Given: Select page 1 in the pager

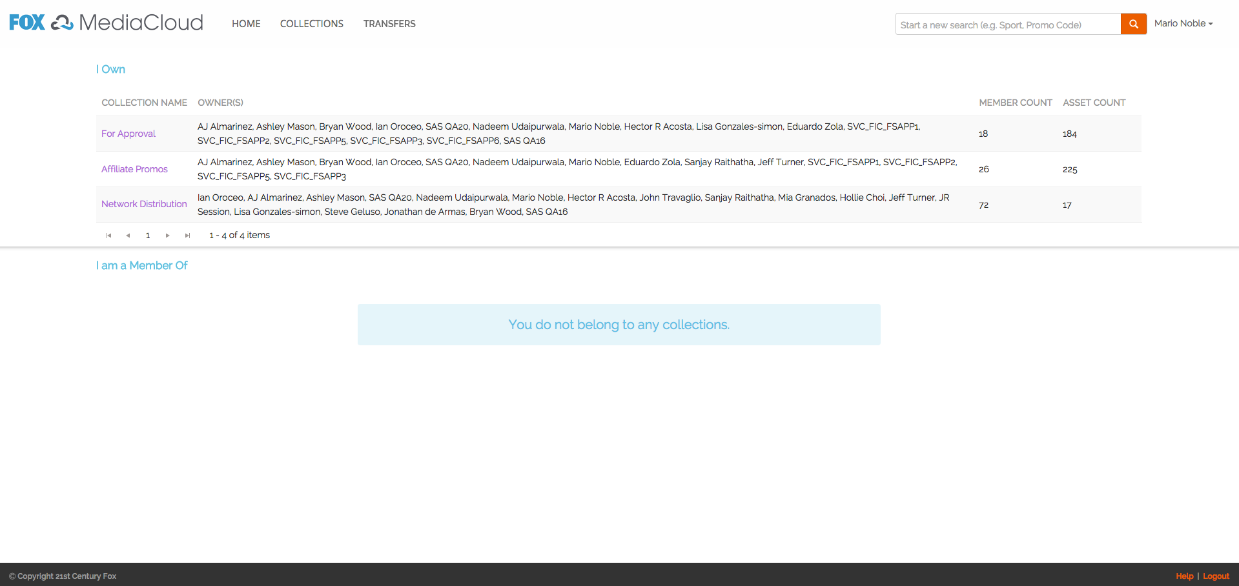Looking at the screenshot, I should pos(148,236).
